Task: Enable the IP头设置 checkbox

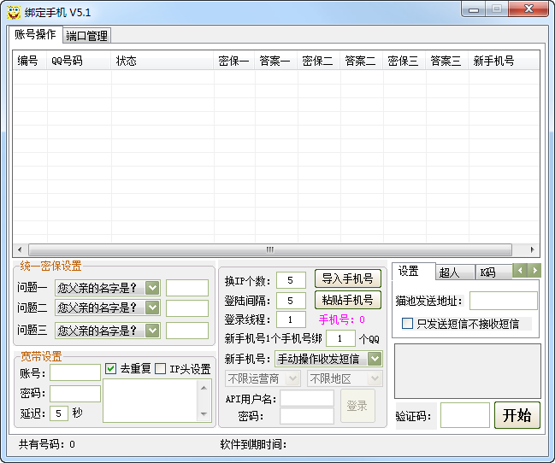Action: (x=160, y=368)
